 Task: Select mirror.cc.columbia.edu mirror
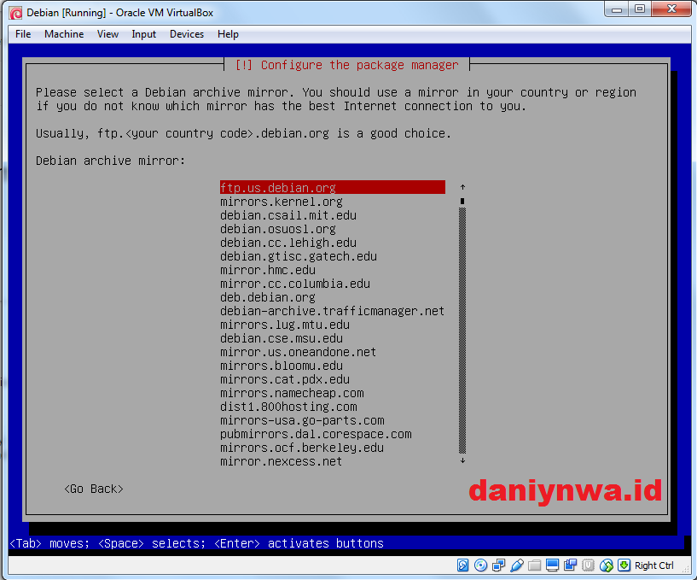[x=295, y=284]
